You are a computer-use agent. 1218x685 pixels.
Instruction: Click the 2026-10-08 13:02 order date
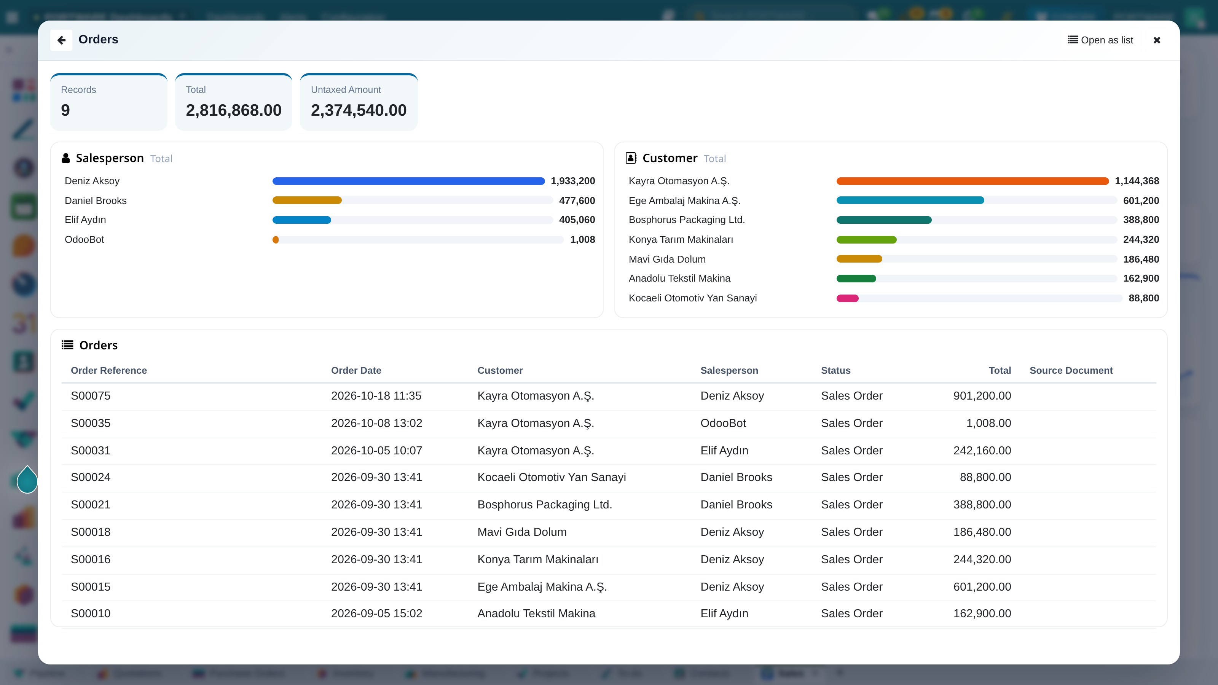coord(376,424)
